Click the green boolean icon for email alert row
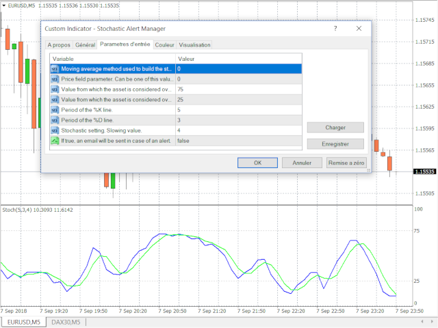438x328 pixels. click(x=55, y=141)
